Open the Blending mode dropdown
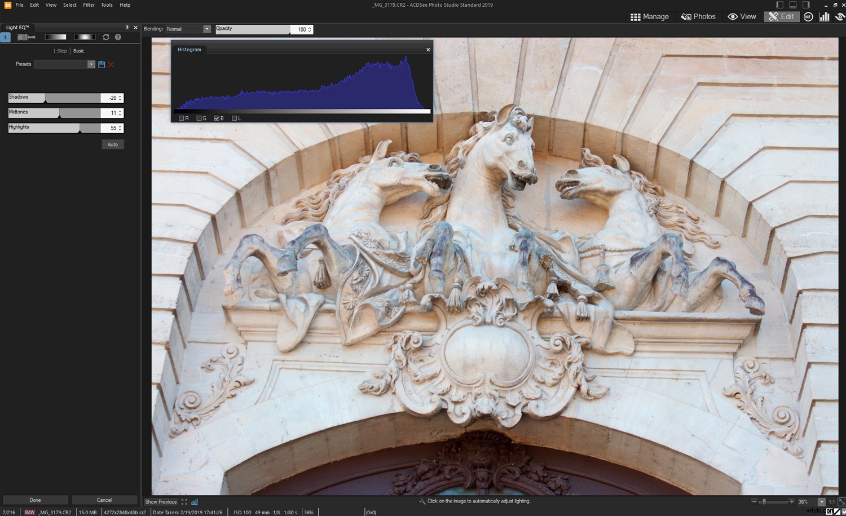846x516 pixels. [x=206, y=29]
